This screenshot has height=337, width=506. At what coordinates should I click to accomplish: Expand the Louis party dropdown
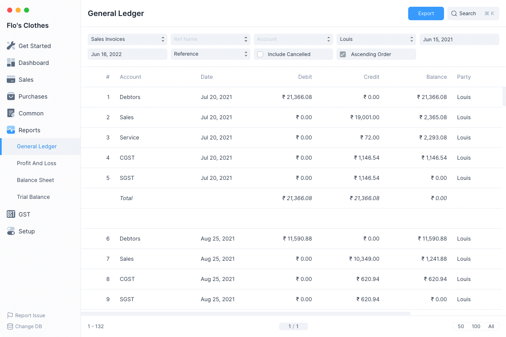(x=376, y=39)
